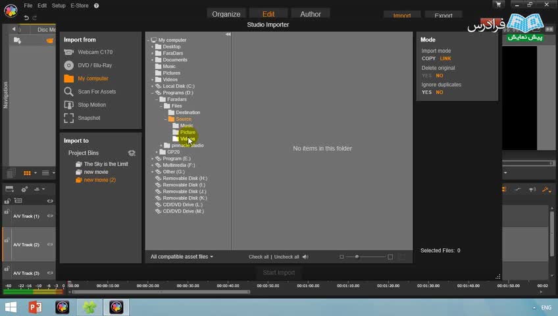Choose DVD / Blu-Ray as import source
The height and width of the screenshot is (316, 558).
(88, 65)
